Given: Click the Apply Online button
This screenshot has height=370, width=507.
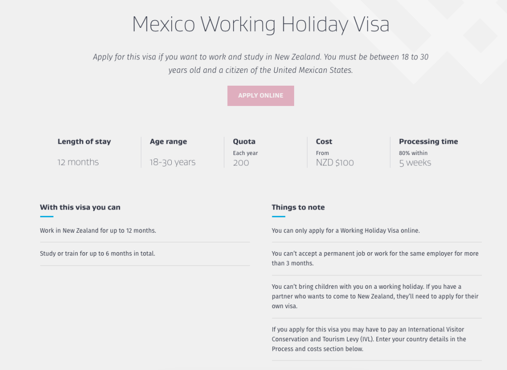Looking at the screenshot, I should tap(260, 96).
